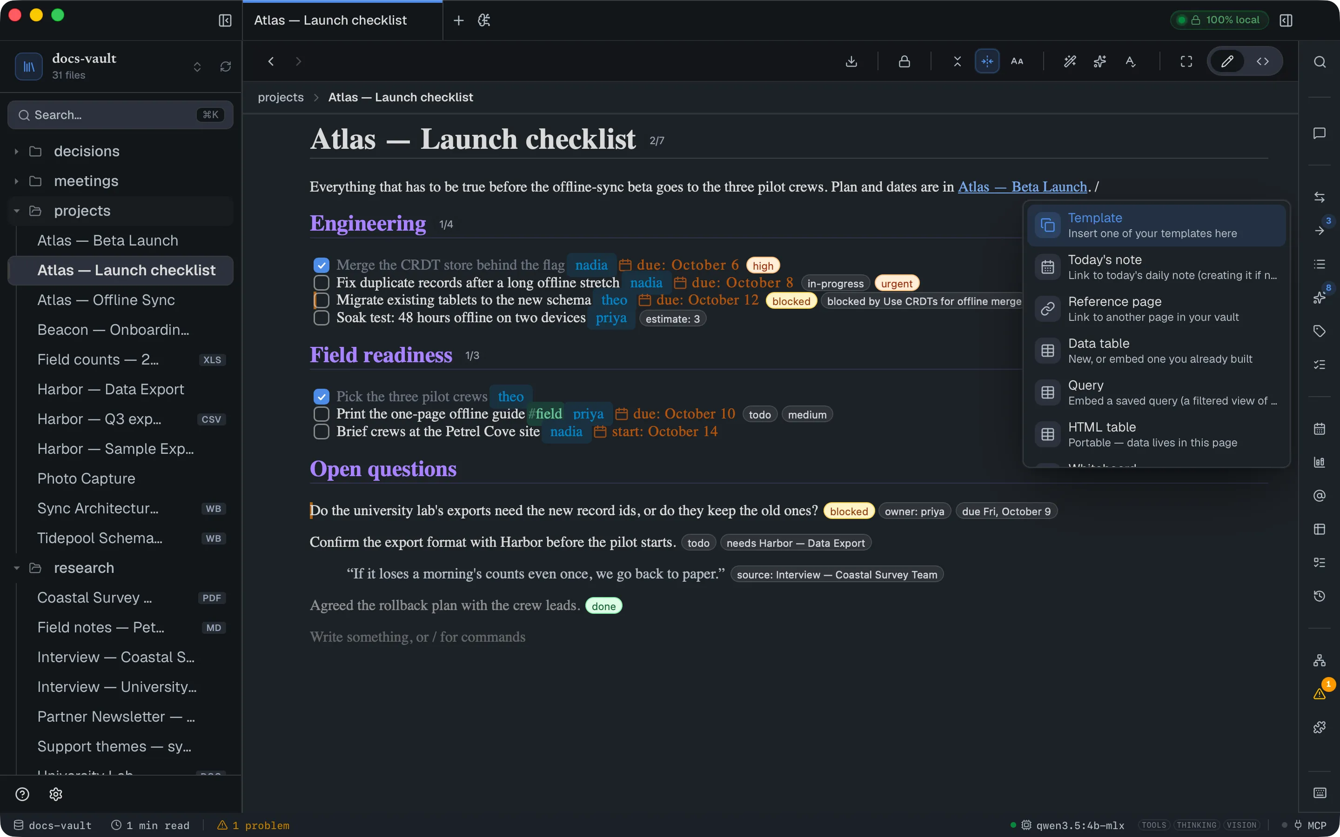Open the docs-vault switcher chevrons
Screen dimensions: 1340x837
(x=197, y=67)
